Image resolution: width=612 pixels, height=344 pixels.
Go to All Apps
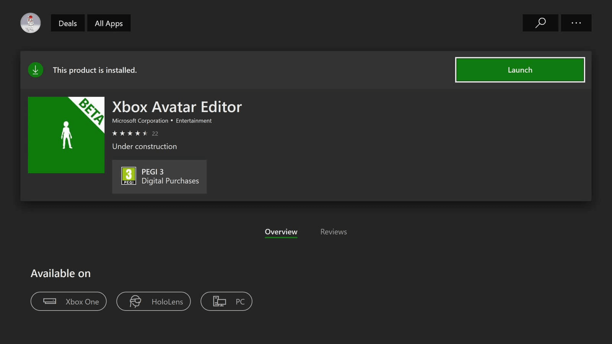tap(109, 23)
